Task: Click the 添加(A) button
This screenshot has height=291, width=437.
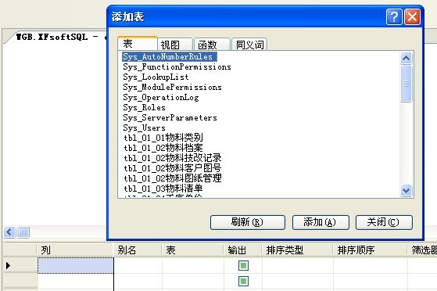Action: click(x=321, y=222)
